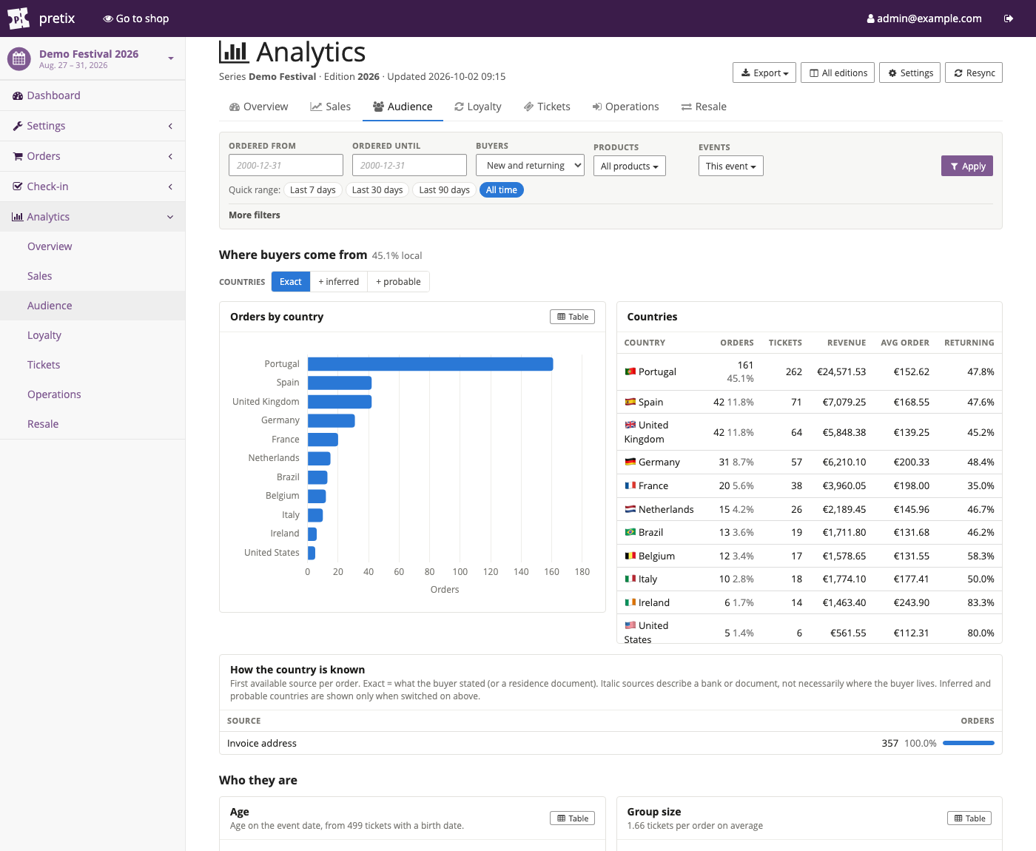Open the All products dropdown
The height and width of the screenshot is (851, 1036).
630,166
